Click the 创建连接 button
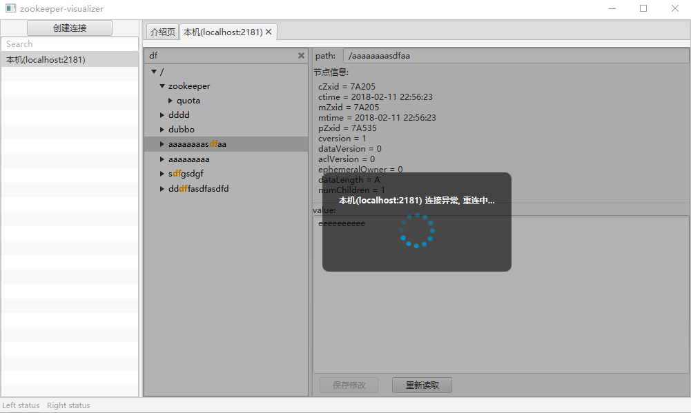Image resolution: width=691 pixels, height=413 pixels. coord(70,28)
